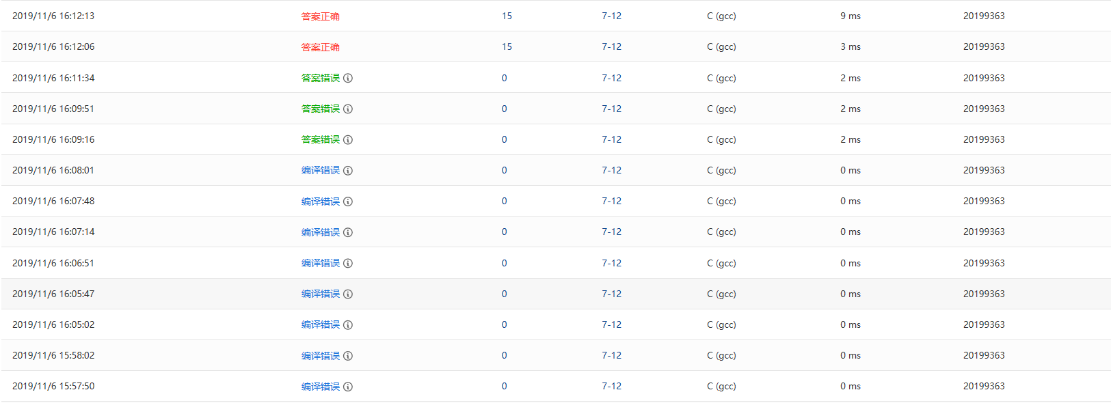1111x403 pixels.
Task: Select the 2019/11/6 16:05:47 submission row
Action: coord(53,294)
